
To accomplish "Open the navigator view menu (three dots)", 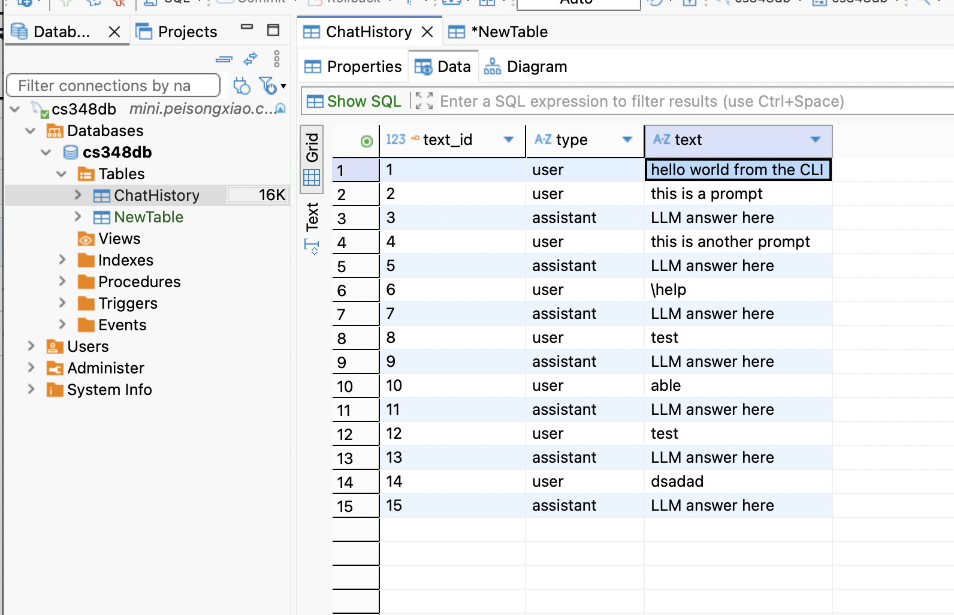I will point(276,59).
